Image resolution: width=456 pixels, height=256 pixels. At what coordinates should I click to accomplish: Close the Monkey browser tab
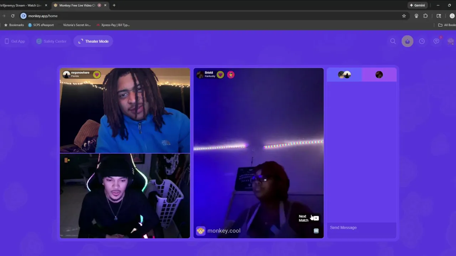(105, 5)
